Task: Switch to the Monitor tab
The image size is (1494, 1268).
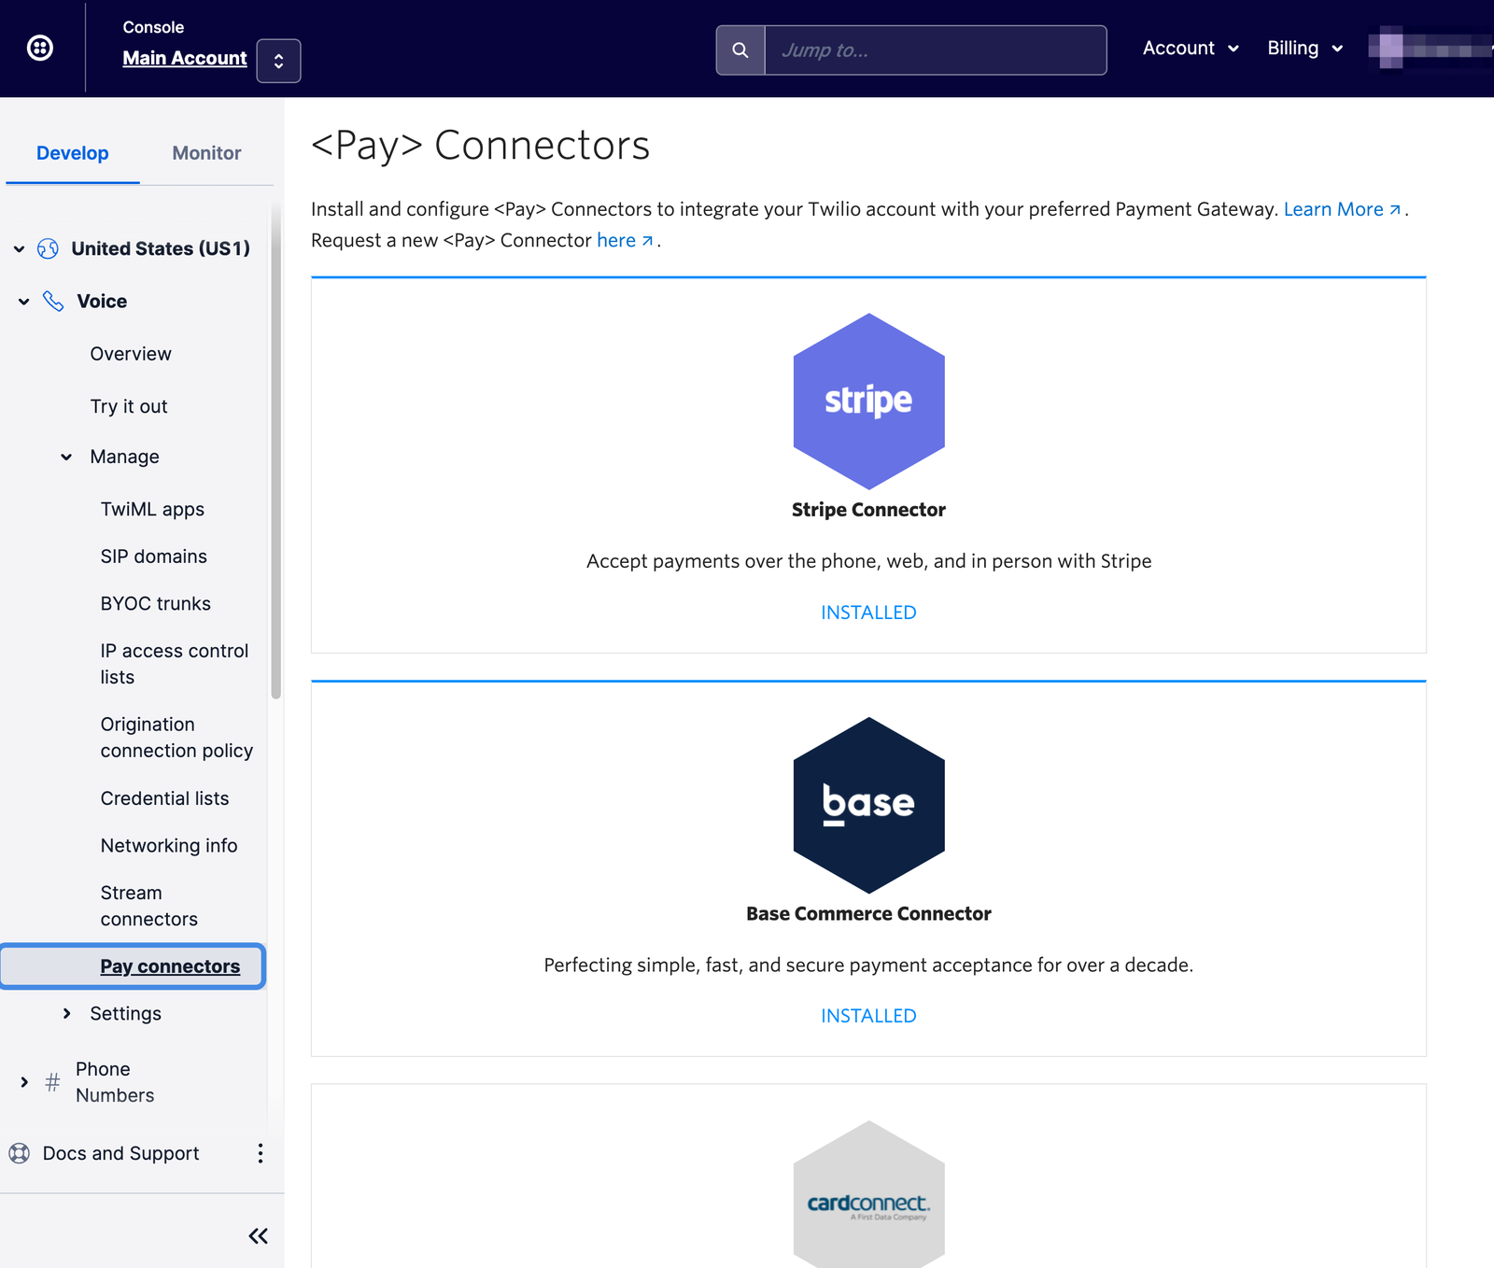Action: (205, 153)
